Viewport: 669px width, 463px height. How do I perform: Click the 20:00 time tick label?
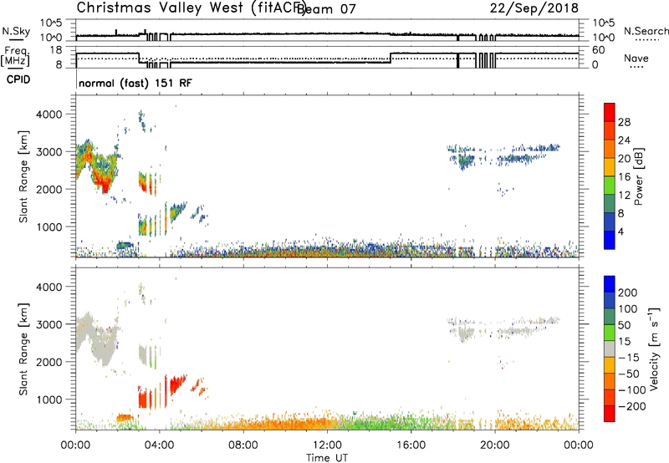pyautogui.click(x=495, y=445)
